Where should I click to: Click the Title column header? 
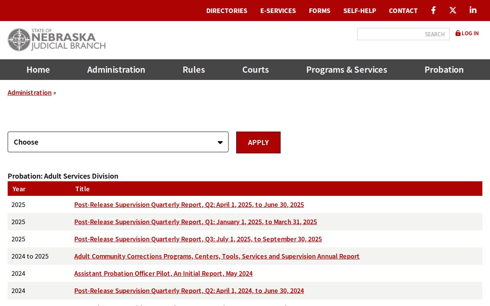click(x=82, y=189)
